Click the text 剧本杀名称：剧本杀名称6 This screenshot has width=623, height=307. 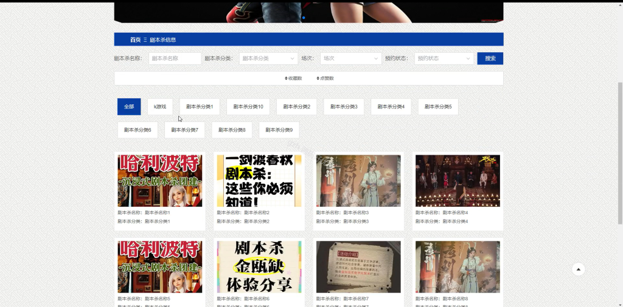coord(243,299)
